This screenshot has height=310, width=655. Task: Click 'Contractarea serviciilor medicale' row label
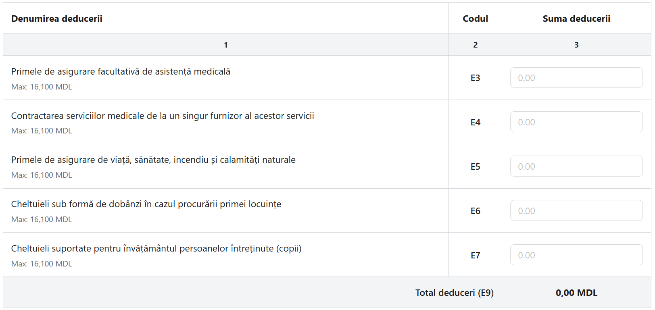click(163, 116)
